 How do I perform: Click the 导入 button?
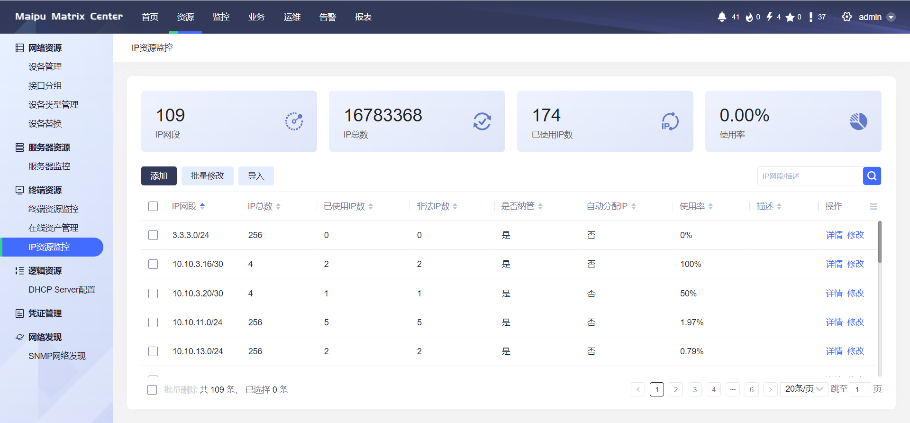point(256,176)
